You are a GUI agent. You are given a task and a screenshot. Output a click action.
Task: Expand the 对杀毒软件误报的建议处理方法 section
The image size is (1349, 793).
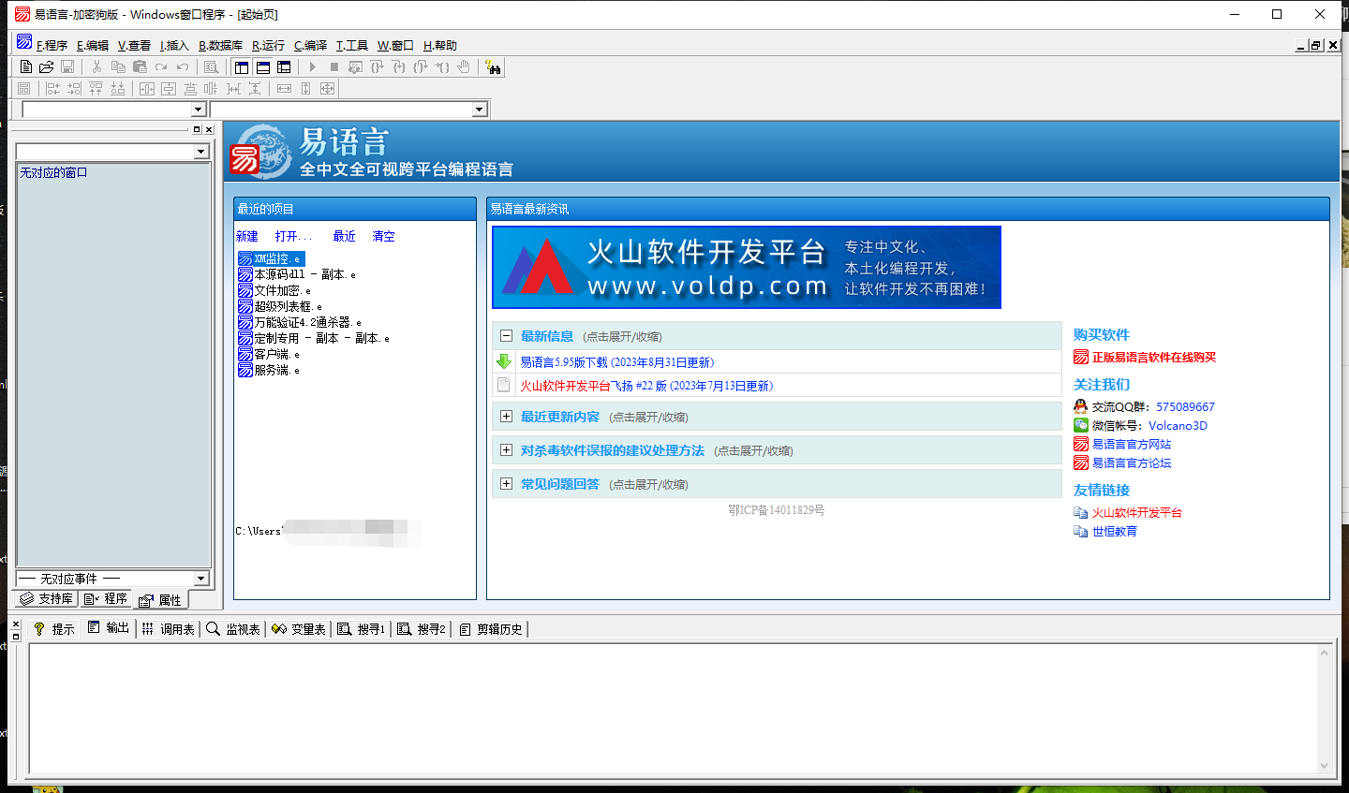click(506, 450)
